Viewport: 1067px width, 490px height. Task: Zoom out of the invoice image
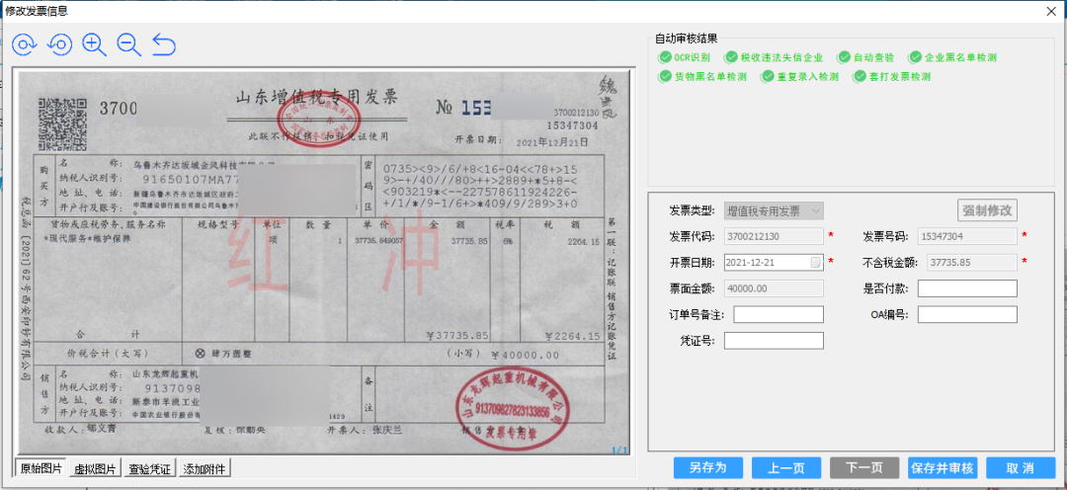(x=128, y=44)
